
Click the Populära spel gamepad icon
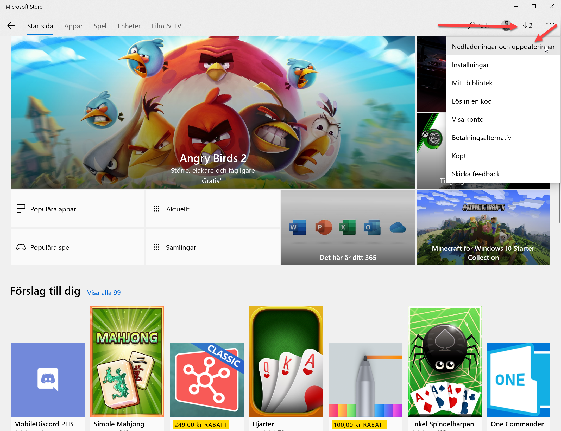click(x=21, y=247)
